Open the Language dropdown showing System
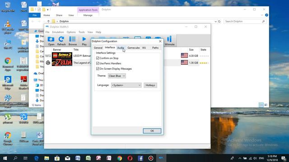 point(126,85)
